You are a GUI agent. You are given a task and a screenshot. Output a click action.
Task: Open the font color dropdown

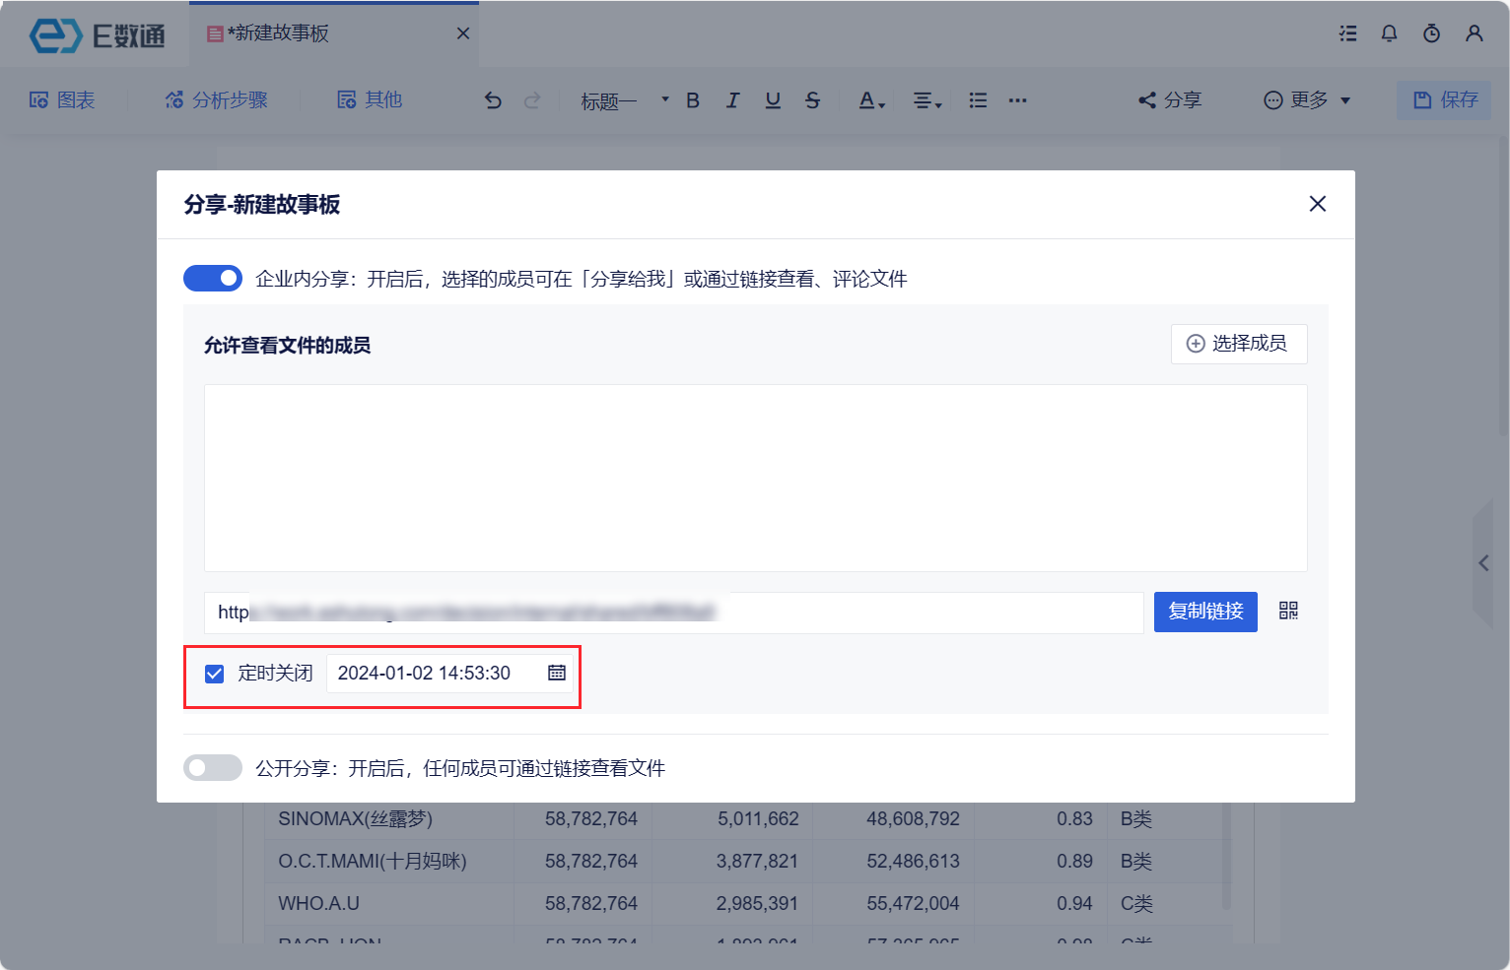[871, 100]
